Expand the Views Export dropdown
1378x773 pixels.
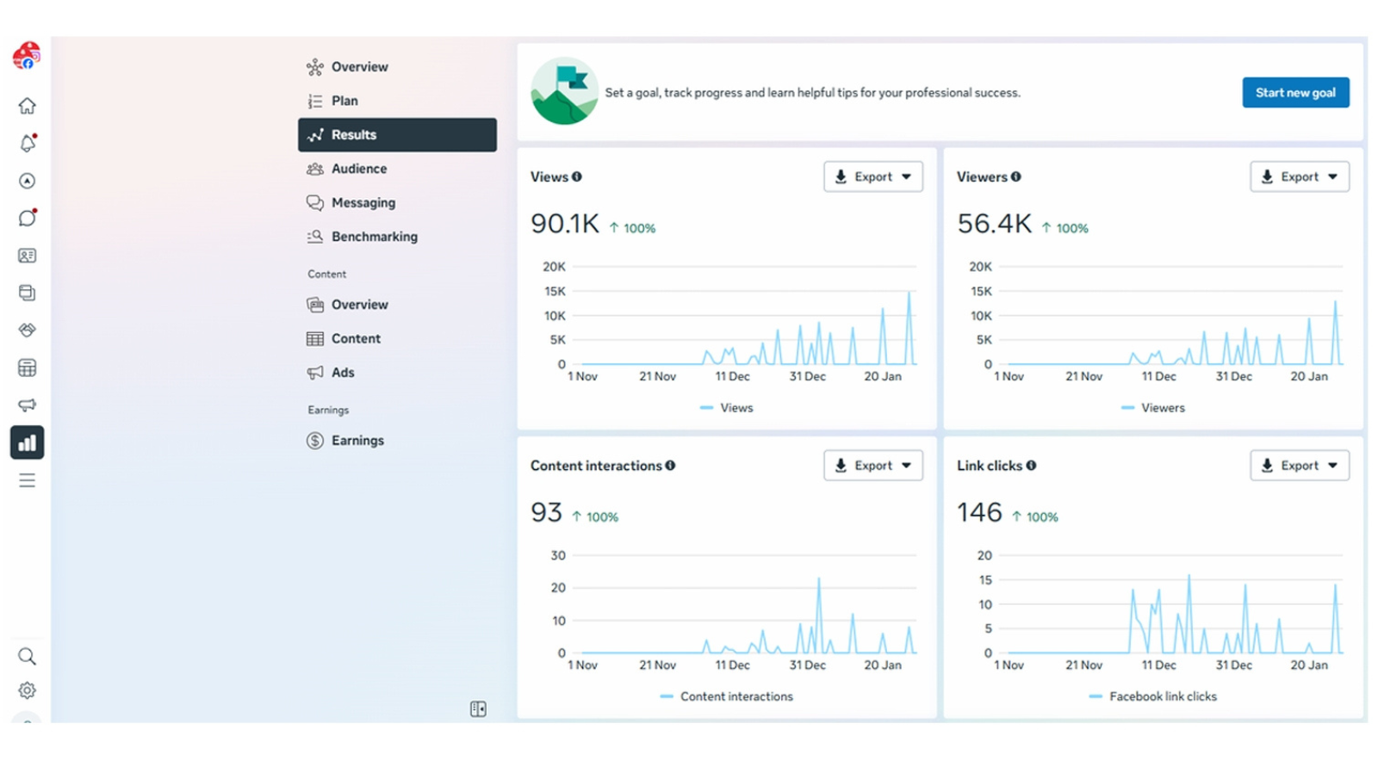pos(872,176)
